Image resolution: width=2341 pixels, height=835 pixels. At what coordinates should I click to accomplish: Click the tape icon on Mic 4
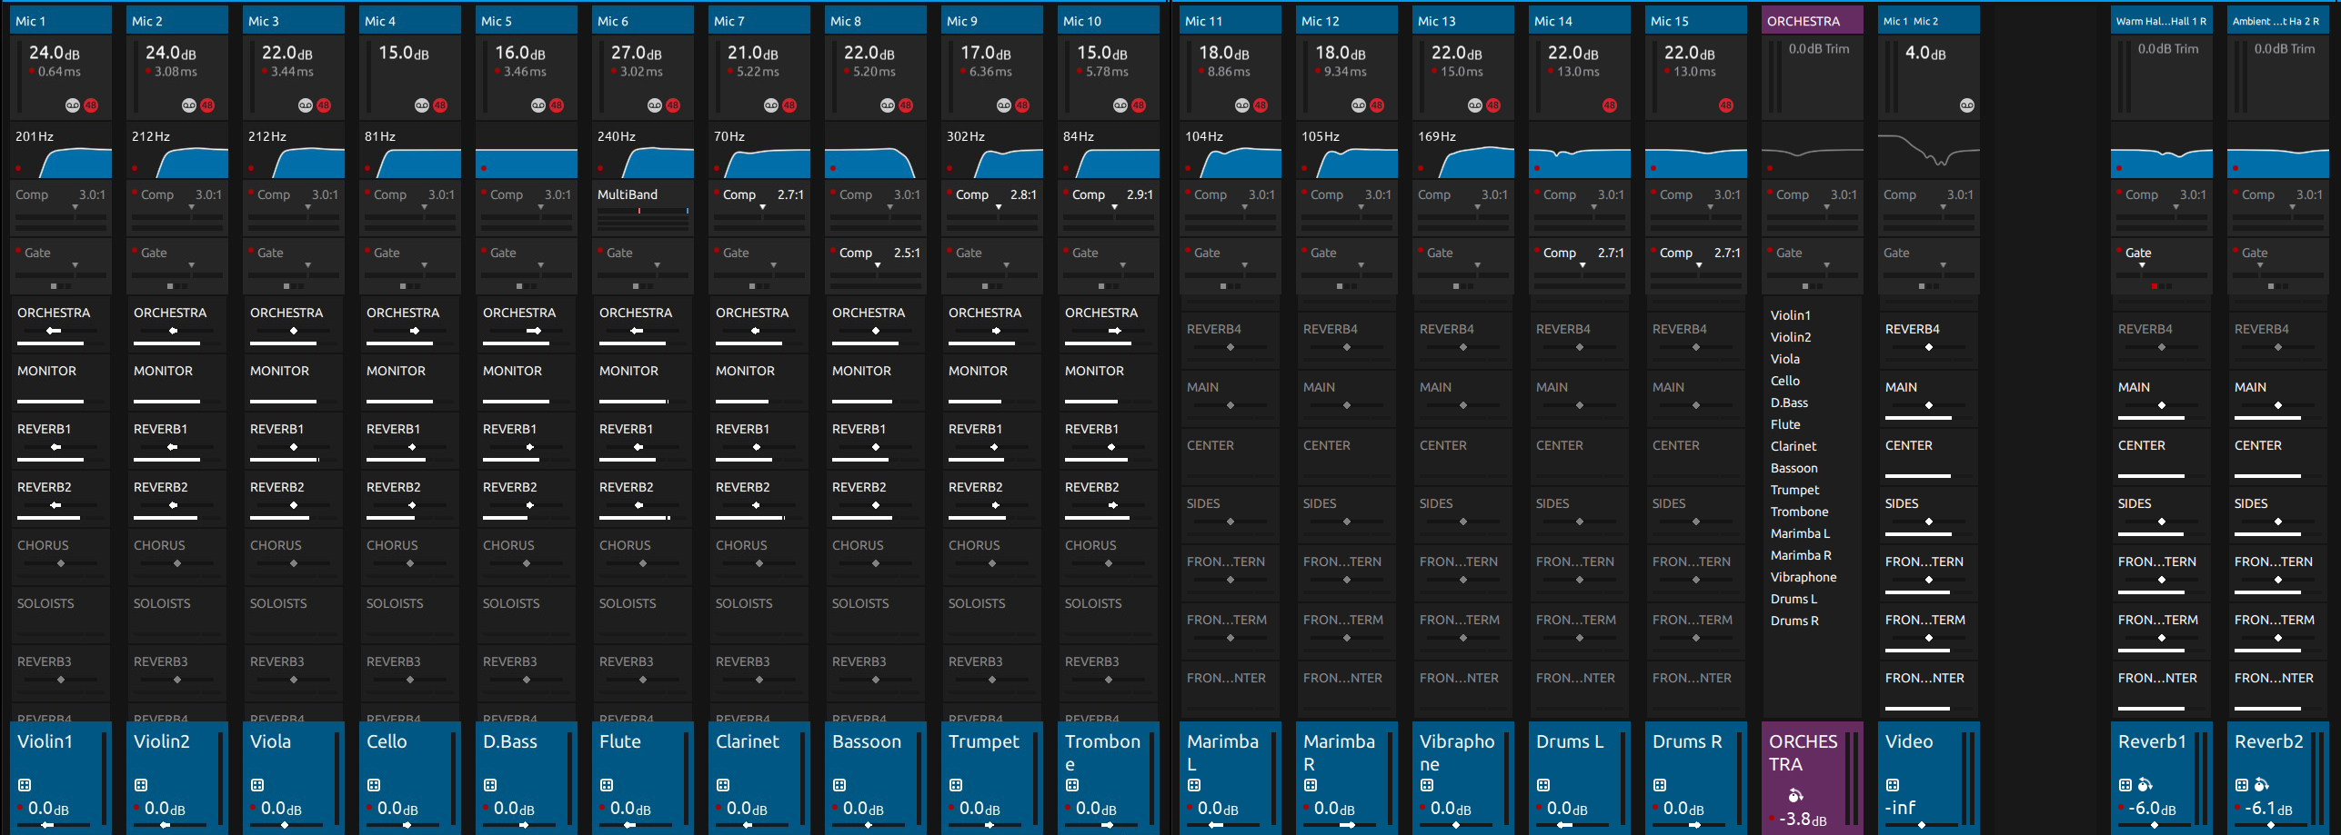[x=422, y=105]
